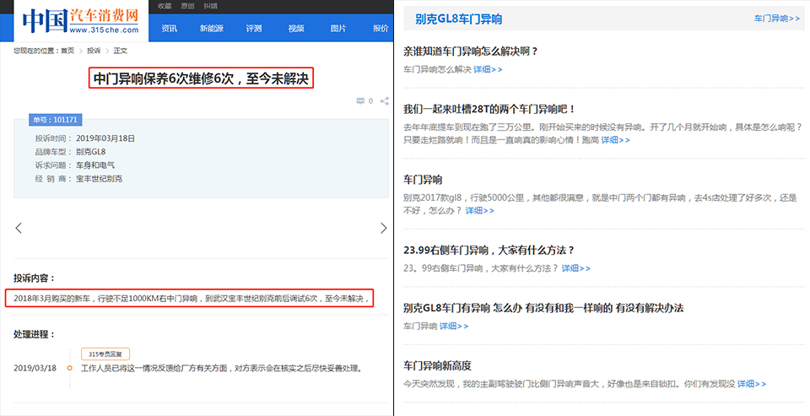
Task: Click the 收藏 link in top bar
Action: coord(165,6)
